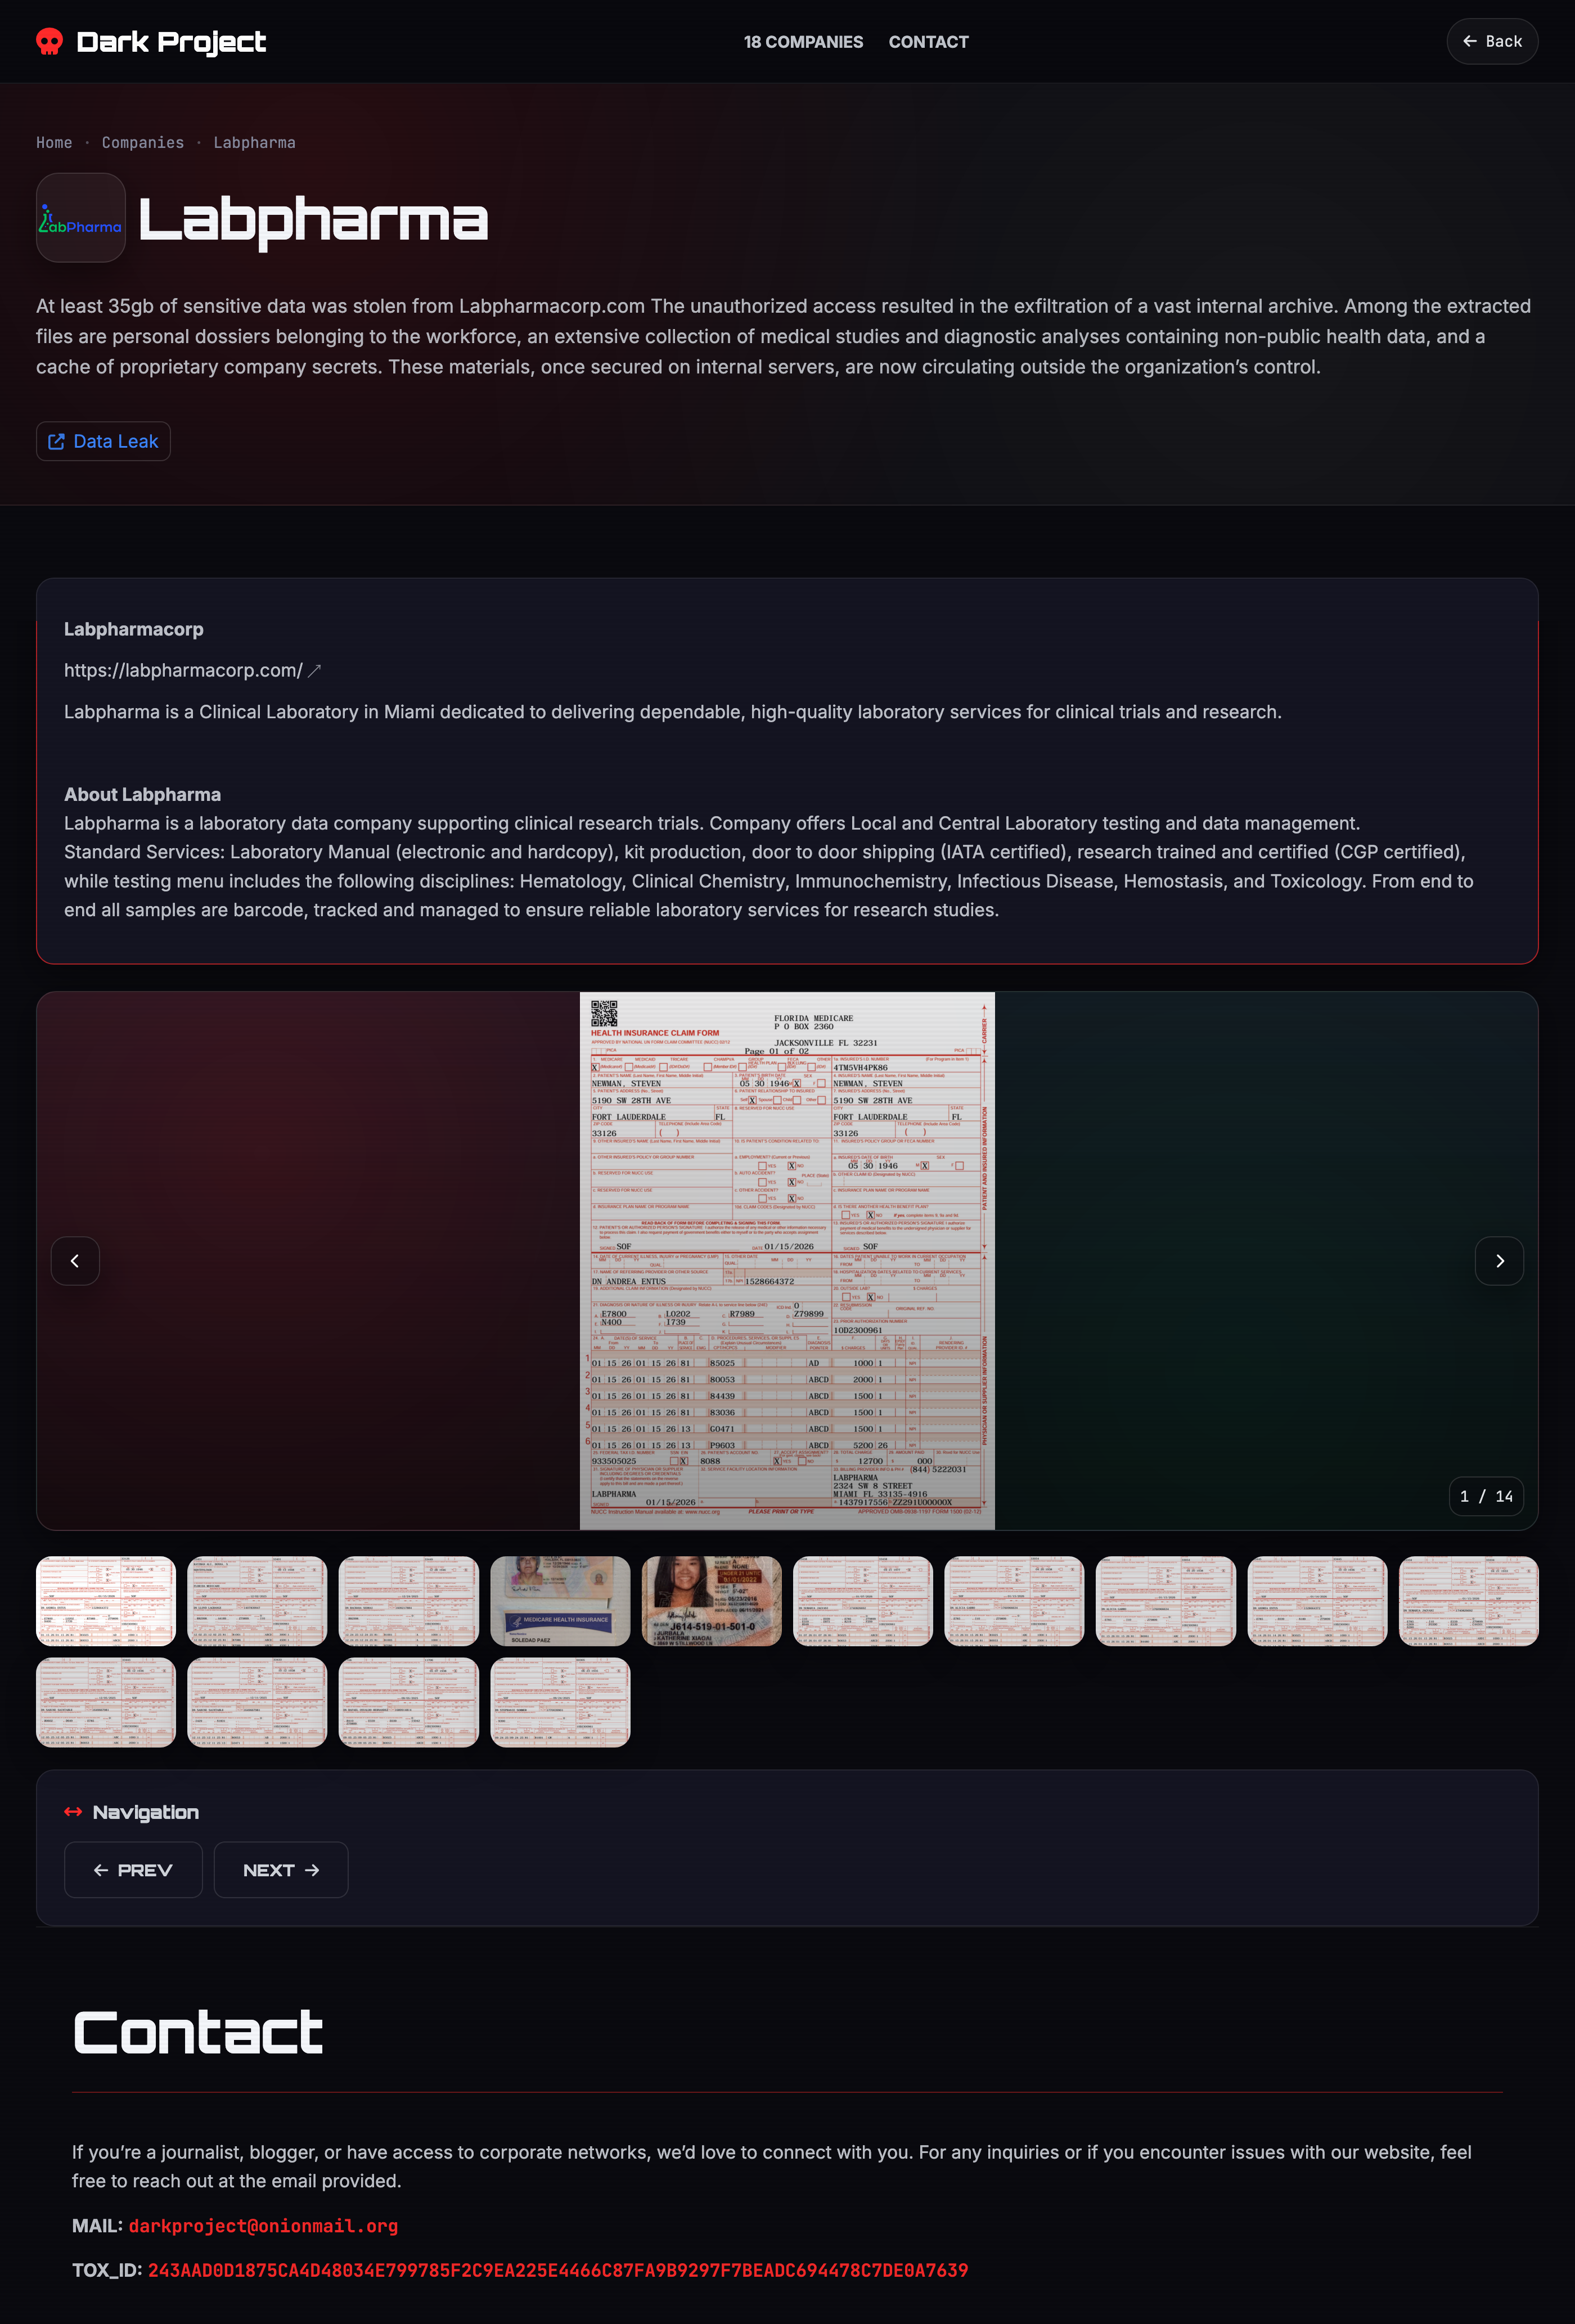Open the 18 COMPANIES menu item
Screen dimensions: 1575x2324
[x=803, y=42]
